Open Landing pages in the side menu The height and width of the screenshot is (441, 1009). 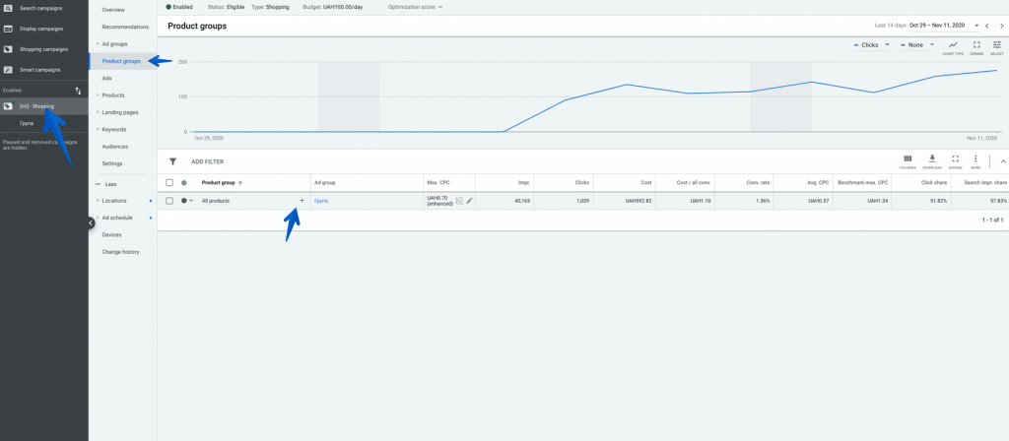(x=119, y=112)
